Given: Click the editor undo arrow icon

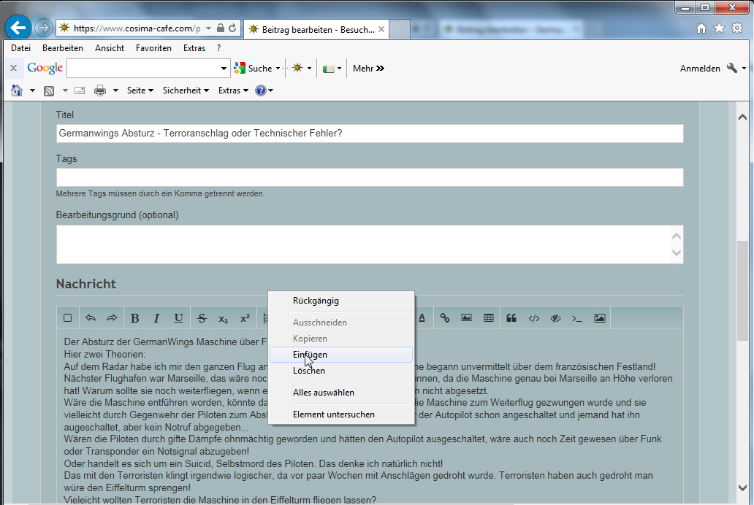Looking at the screenshot, I should (x=91, y=318).
